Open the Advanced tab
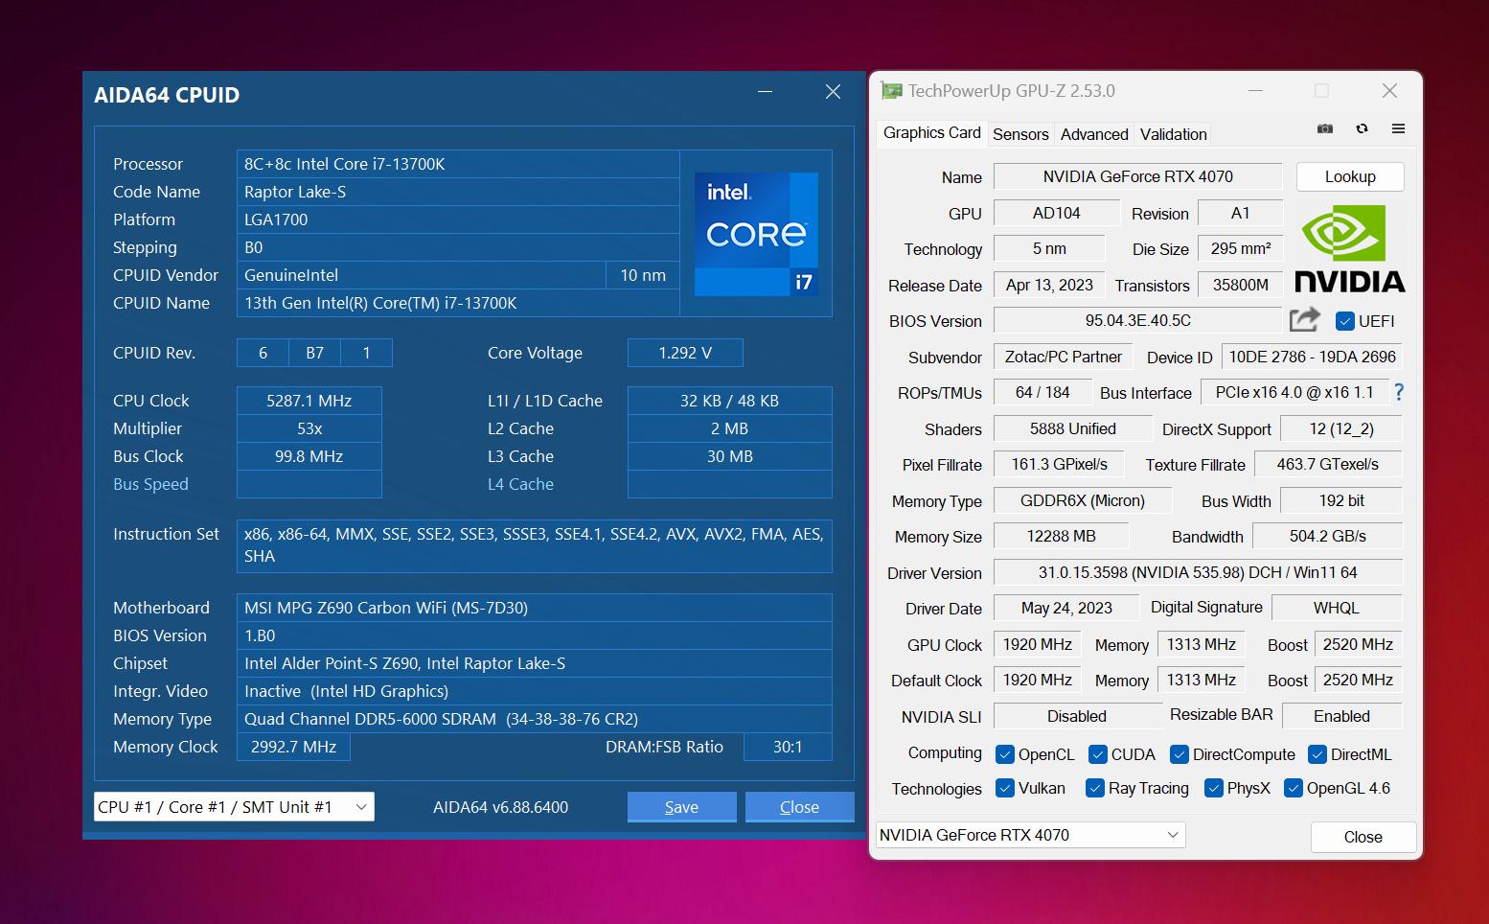Image resolution: width=1489 pixels, height=924 pixels. pos(1093,134)
